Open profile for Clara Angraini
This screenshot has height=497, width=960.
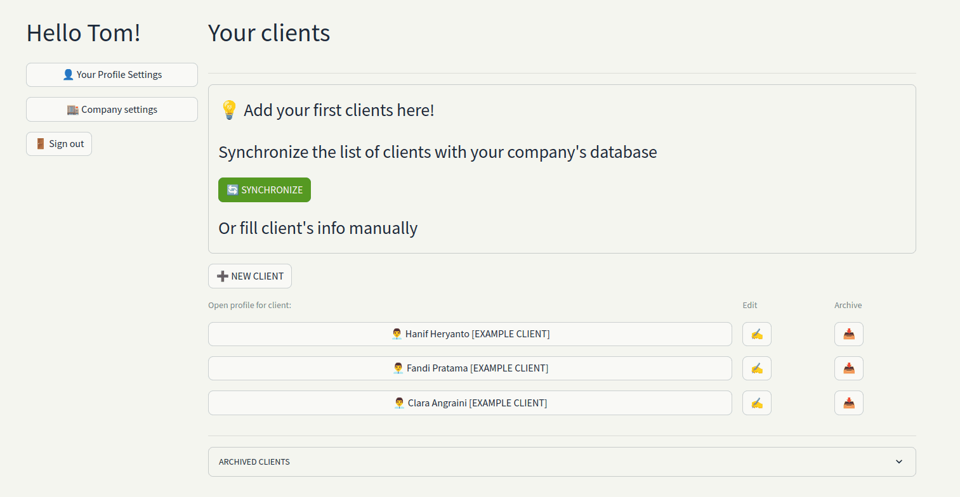point(470,403)
